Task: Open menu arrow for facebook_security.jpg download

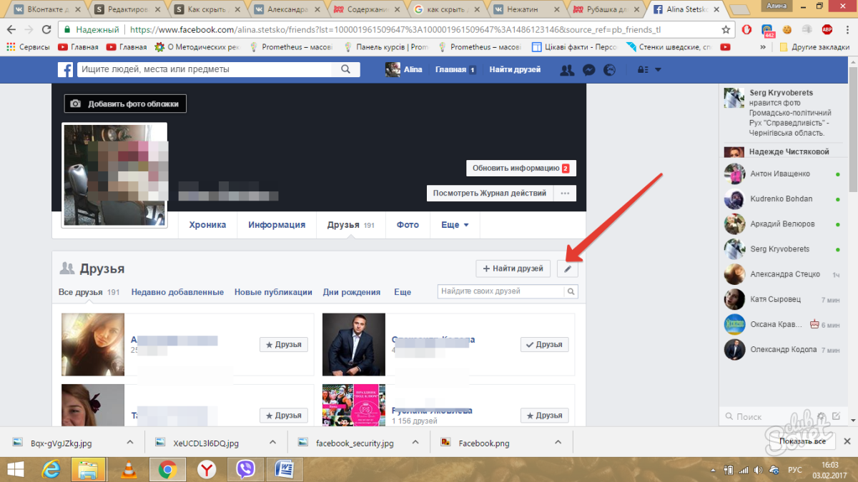Action: coord(415,443)
